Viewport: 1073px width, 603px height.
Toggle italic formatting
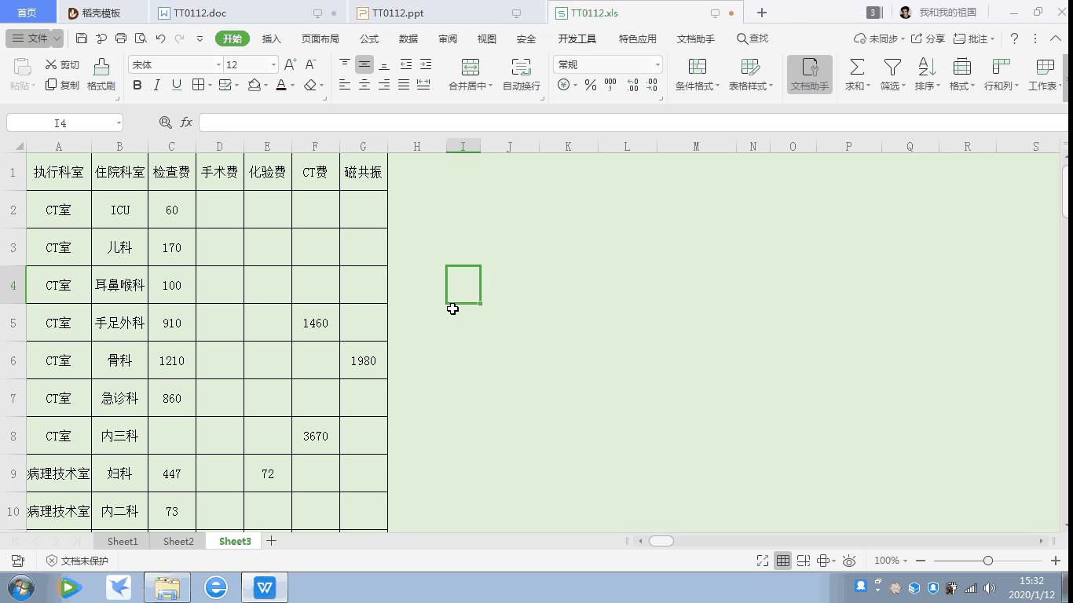[157, 85]
